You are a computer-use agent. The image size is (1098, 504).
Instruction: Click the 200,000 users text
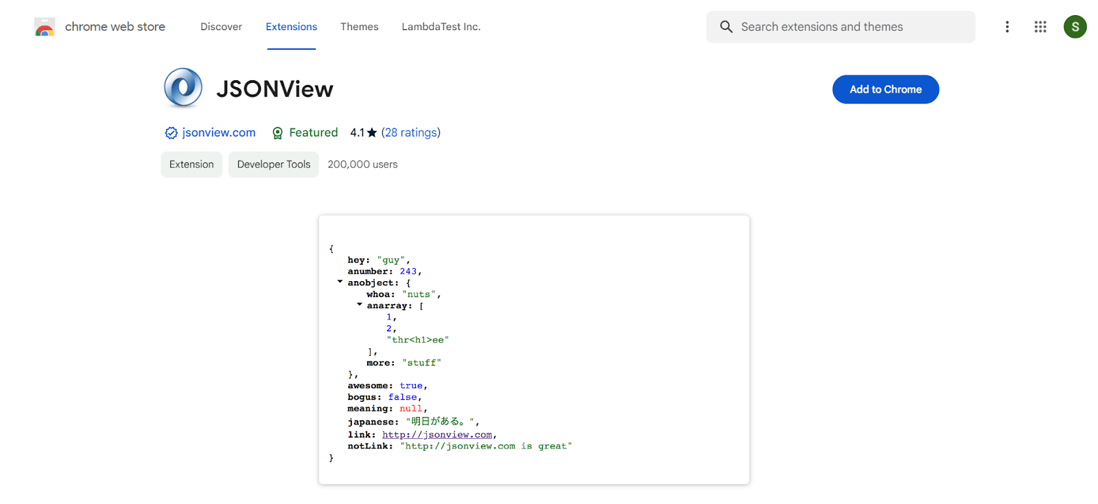362,165
